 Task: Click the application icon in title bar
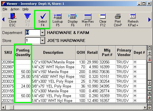pyautogui.click(x=4, y=4)
